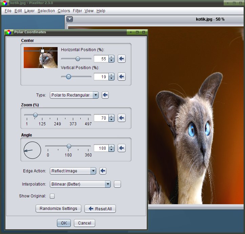Open the Edge Action dropdown
The height and width of the screenshot is (234, 245).
(73, 171)
